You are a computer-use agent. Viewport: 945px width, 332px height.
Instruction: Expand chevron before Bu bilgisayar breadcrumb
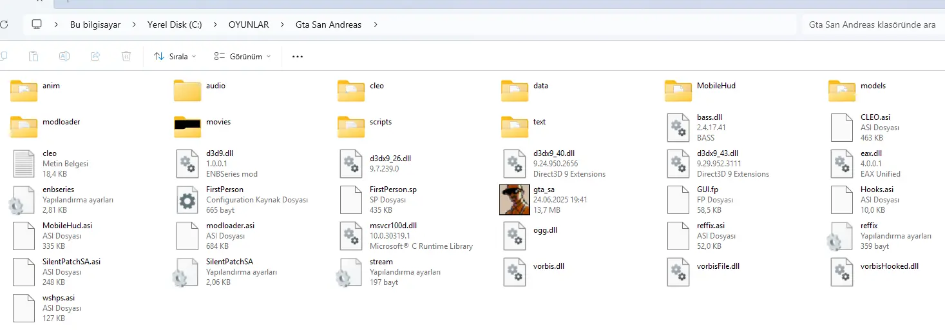(x=57, y=24)
